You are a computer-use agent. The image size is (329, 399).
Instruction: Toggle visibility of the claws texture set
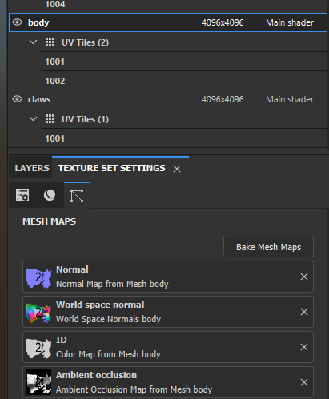pyautogui.click(x=18, y=99)
